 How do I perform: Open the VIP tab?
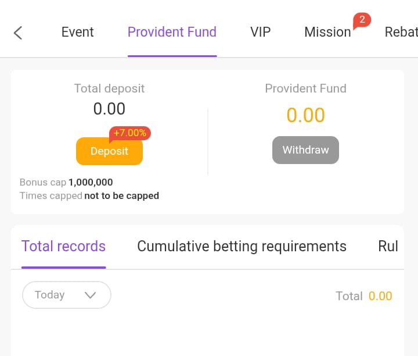[261, 32]
